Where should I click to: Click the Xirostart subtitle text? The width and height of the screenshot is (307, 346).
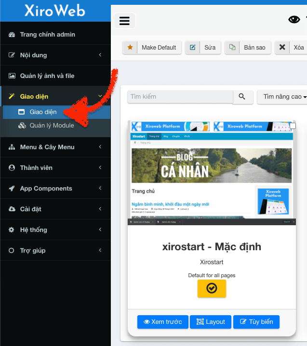click(x=212, y=262)
